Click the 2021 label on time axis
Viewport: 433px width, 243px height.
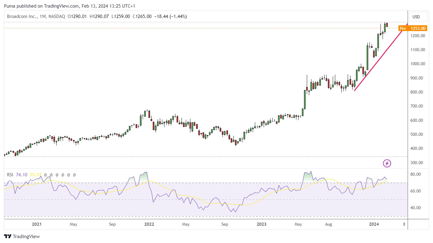[37, 224]
